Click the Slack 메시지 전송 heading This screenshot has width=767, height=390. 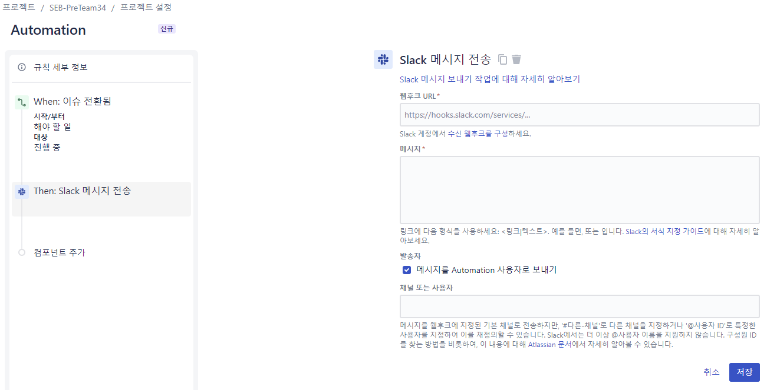[x=445, y=59]
